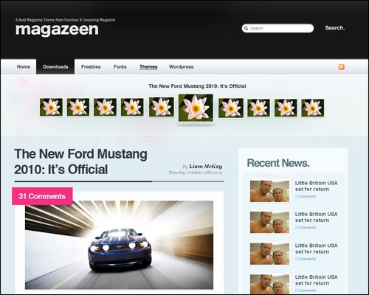Click the magnifier icon inside the search box

[246, 29]
